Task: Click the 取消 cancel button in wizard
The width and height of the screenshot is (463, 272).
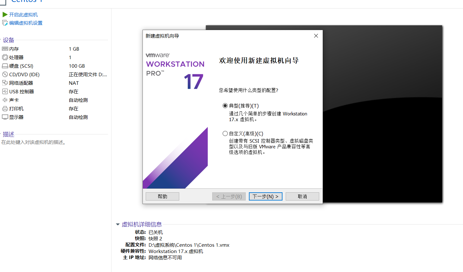Action: point(302,196)
